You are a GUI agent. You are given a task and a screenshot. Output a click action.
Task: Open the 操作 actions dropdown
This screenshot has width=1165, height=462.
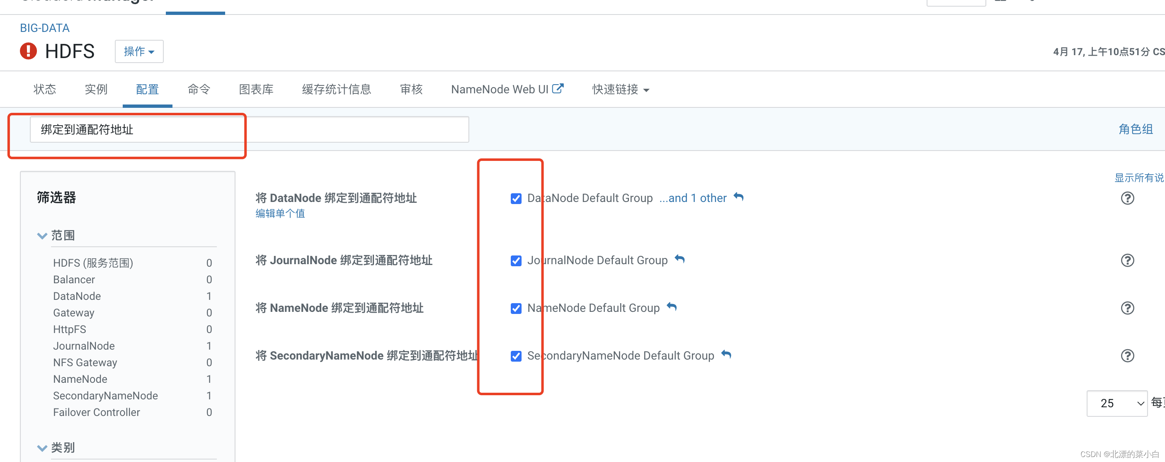(x=139, y=51)
